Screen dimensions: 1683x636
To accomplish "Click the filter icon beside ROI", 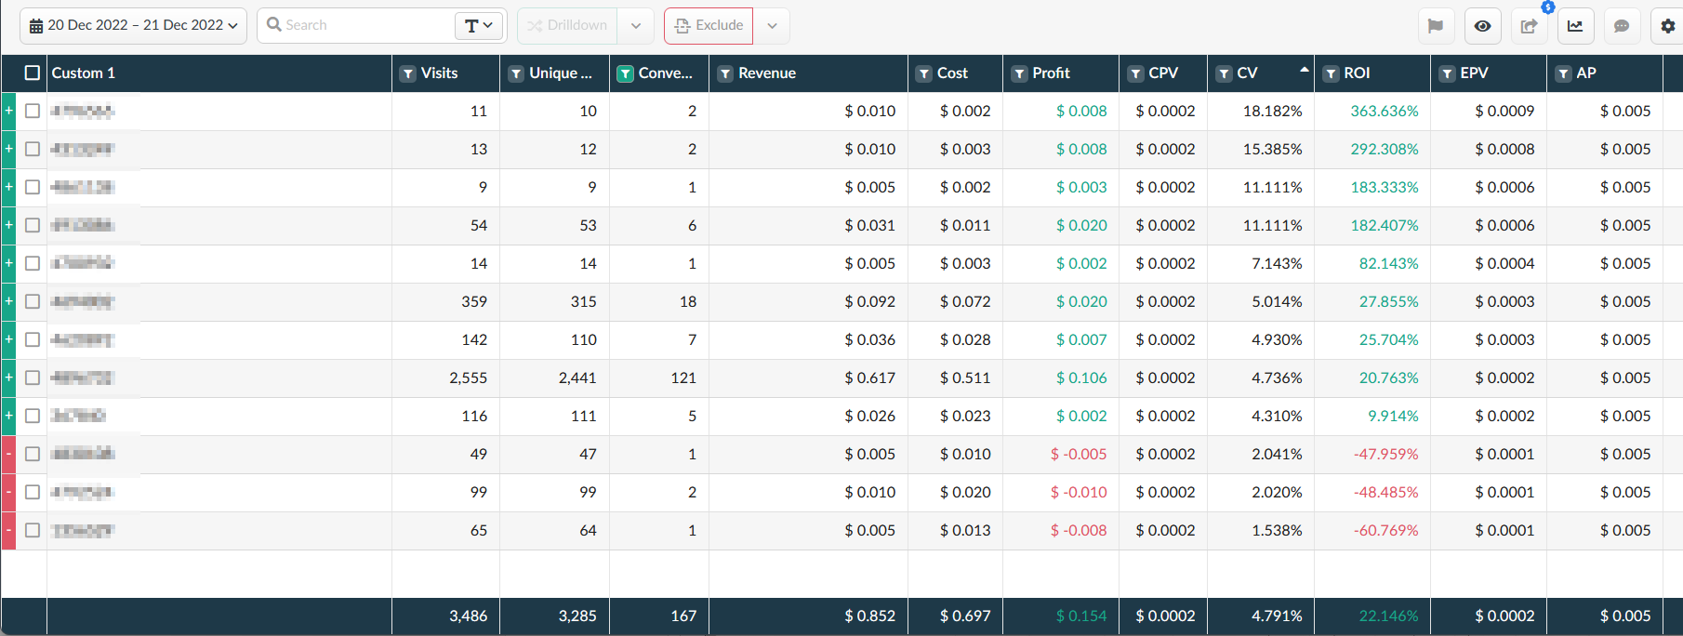I will 1332,73.
